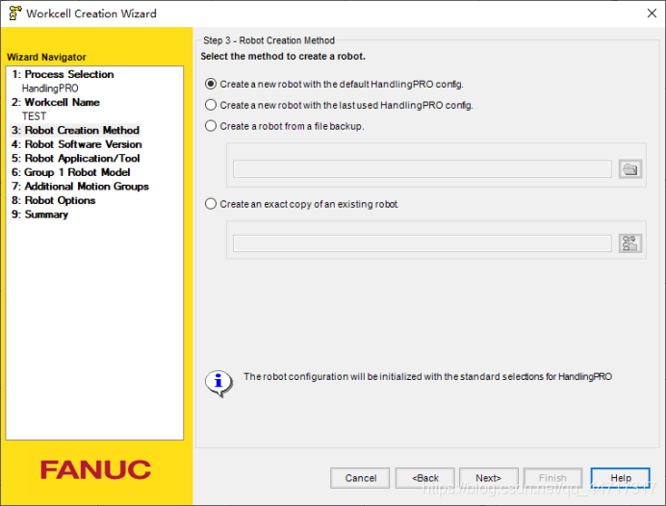The width and height of the screenshot is (666, 506).
Task: Close the Workcell Creation Wizard window
Action: click(x=652, y=13)
